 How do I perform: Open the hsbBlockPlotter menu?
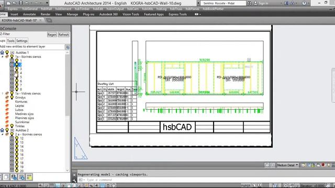coord(213,9)
